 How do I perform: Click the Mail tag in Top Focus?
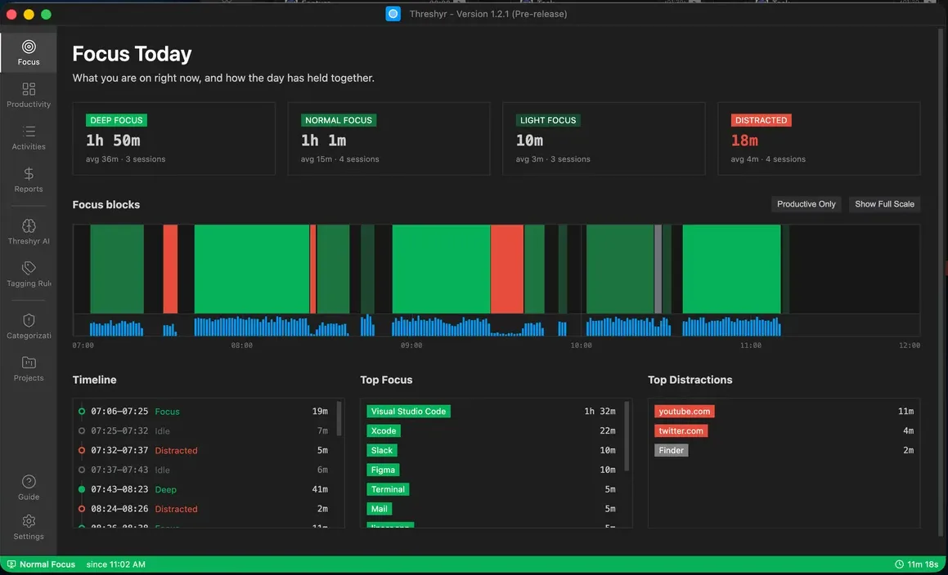pyautogui.click(x=379, y=509)
